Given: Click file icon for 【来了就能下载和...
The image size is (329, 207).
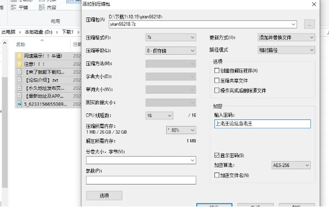Looking at the screenshot, I should point(20,72).
